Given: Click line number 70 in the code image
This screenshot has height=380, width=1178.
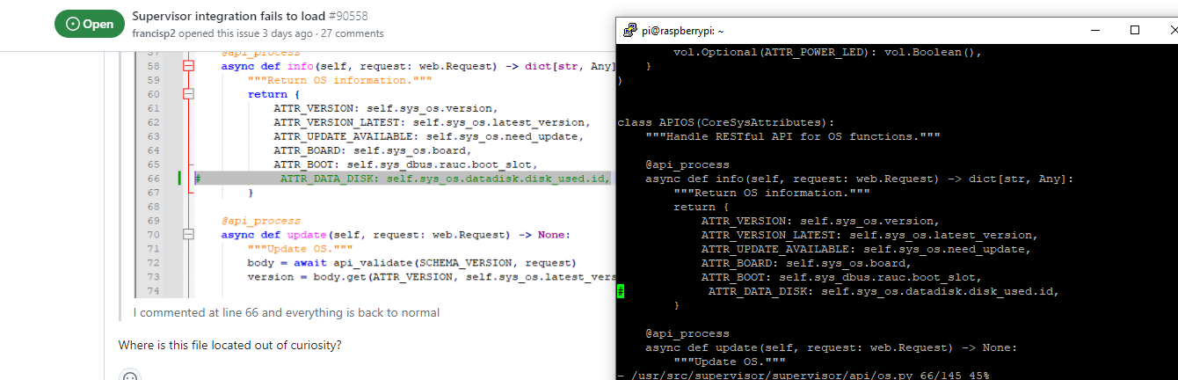Looking at the screenshot, I should 153,235.
